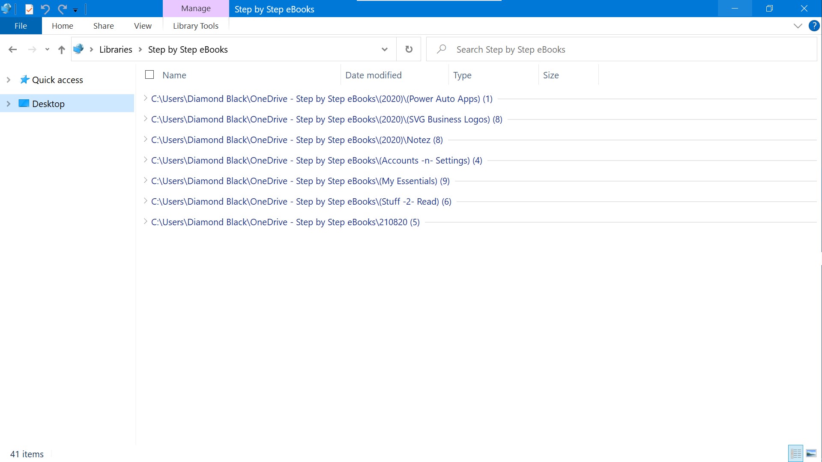
Task: Expand the 210820 group
Action: (x=146, y=222)
